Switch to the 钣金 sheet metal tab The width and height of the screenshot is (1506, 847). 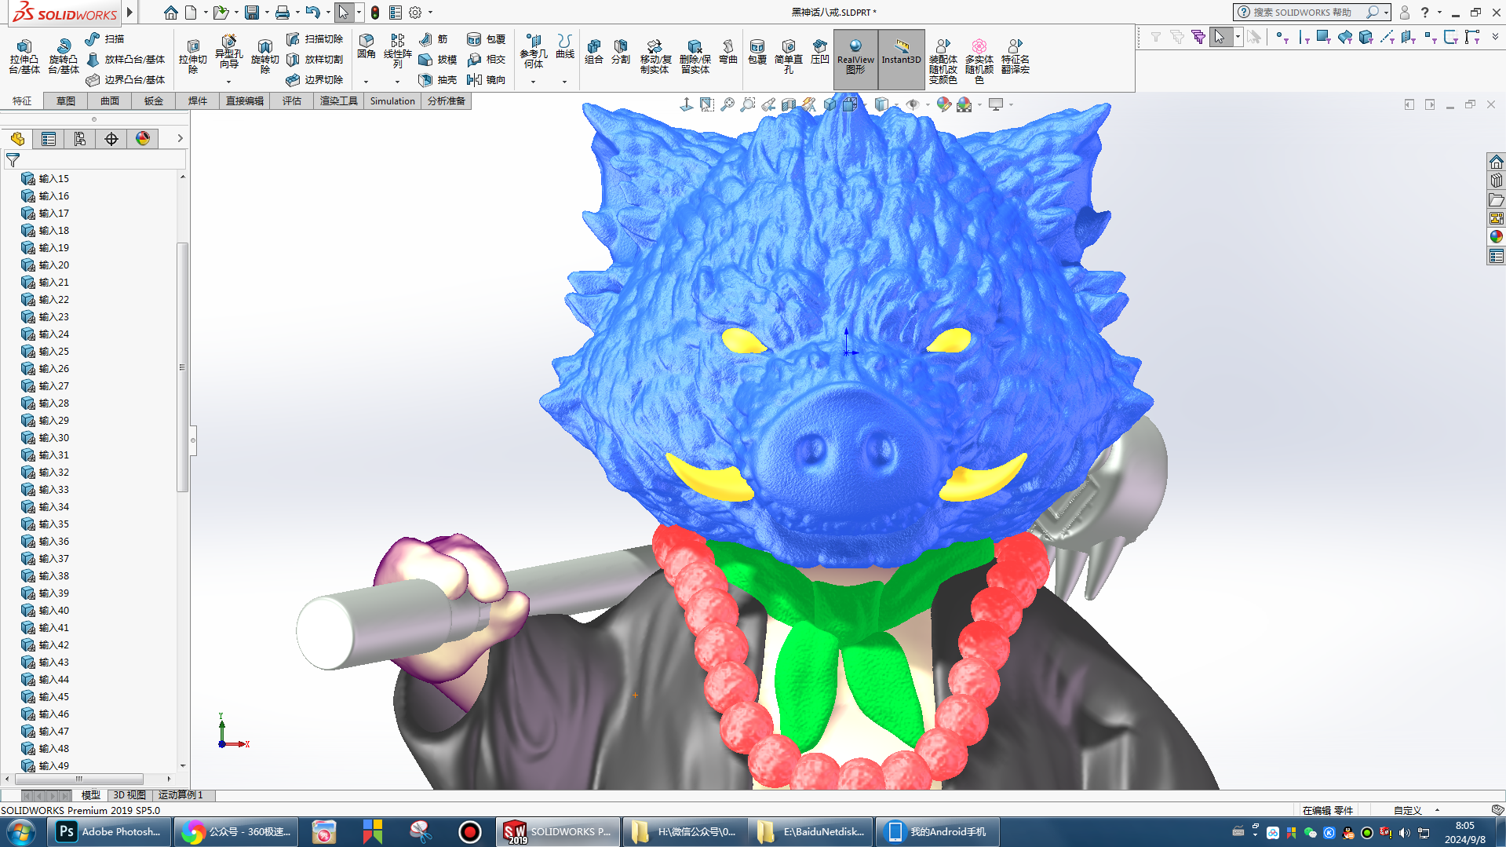(x=154, y=101)
